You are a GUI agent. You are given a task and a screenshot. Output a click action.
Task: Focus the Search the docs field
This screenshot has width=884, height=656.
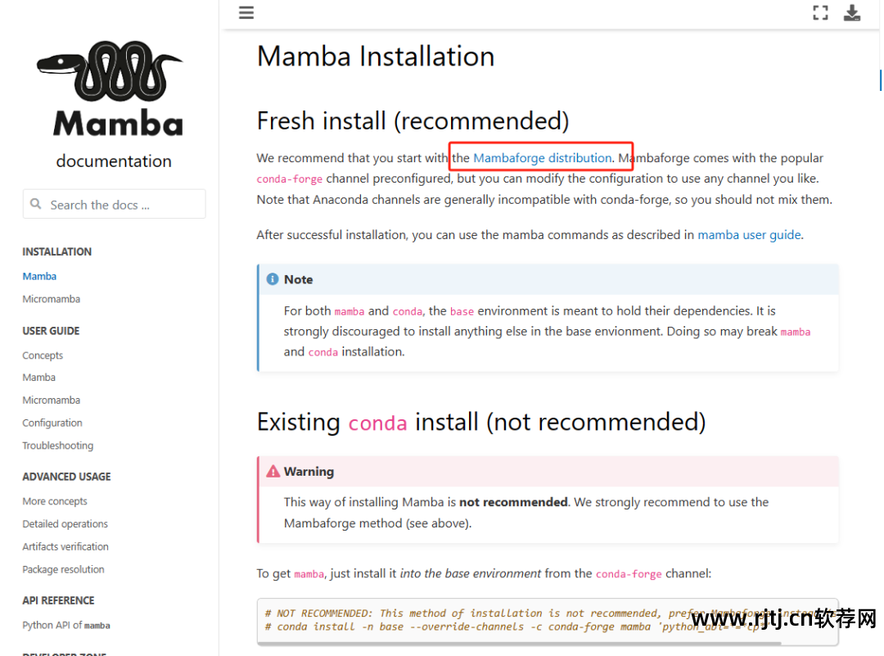pos(114,204)
